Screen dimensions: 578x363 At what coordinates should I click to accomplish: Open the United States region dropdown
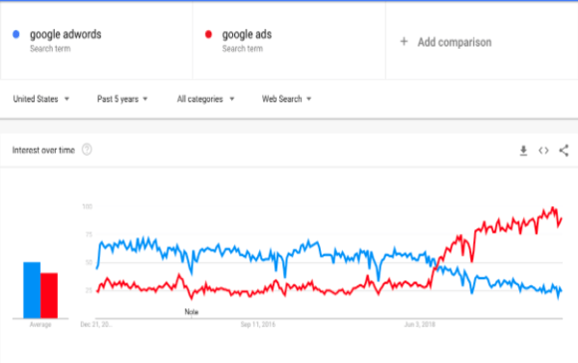(41, 99)
